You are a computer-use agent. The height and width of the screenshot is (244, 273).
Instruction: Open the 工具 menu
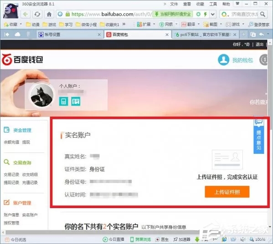coord(213,4)
